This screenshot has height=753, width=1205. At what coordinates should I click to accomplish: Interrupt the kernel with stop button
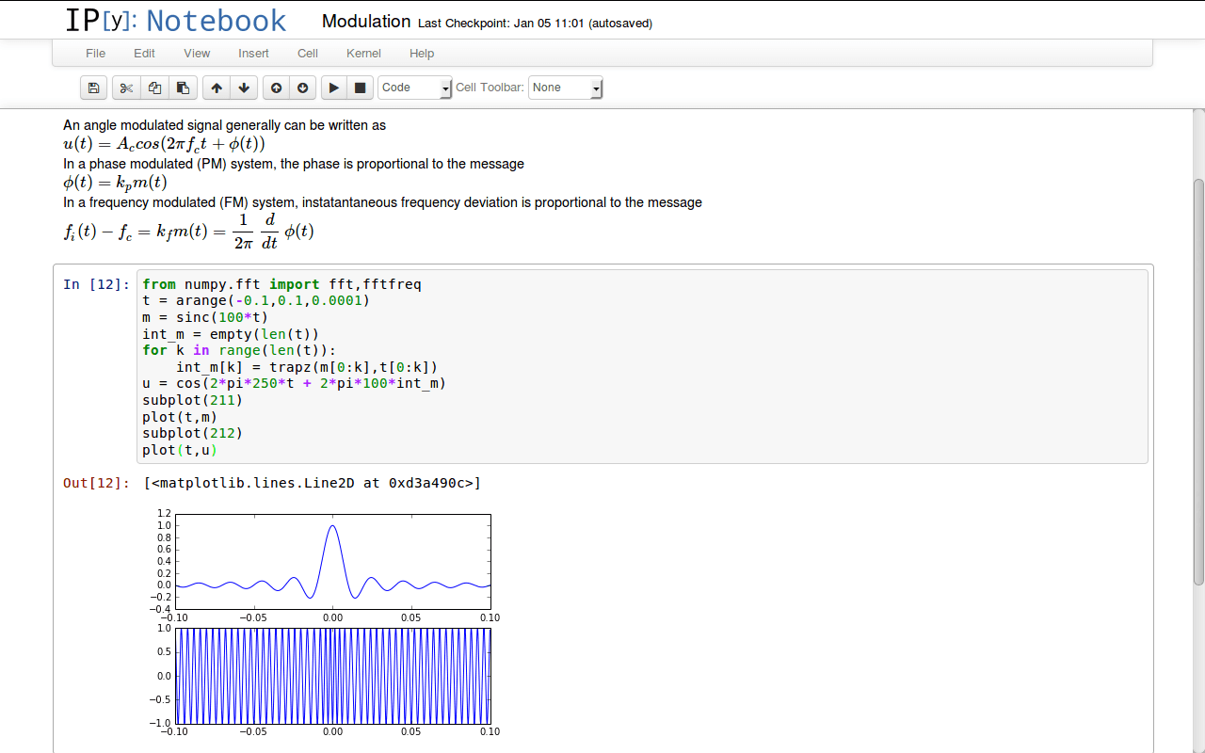click(x=361, y=88)
